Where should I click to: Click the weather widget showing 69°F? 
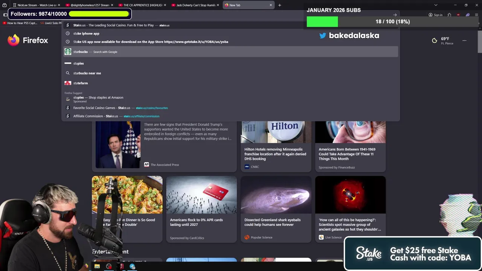pos(442,41)
